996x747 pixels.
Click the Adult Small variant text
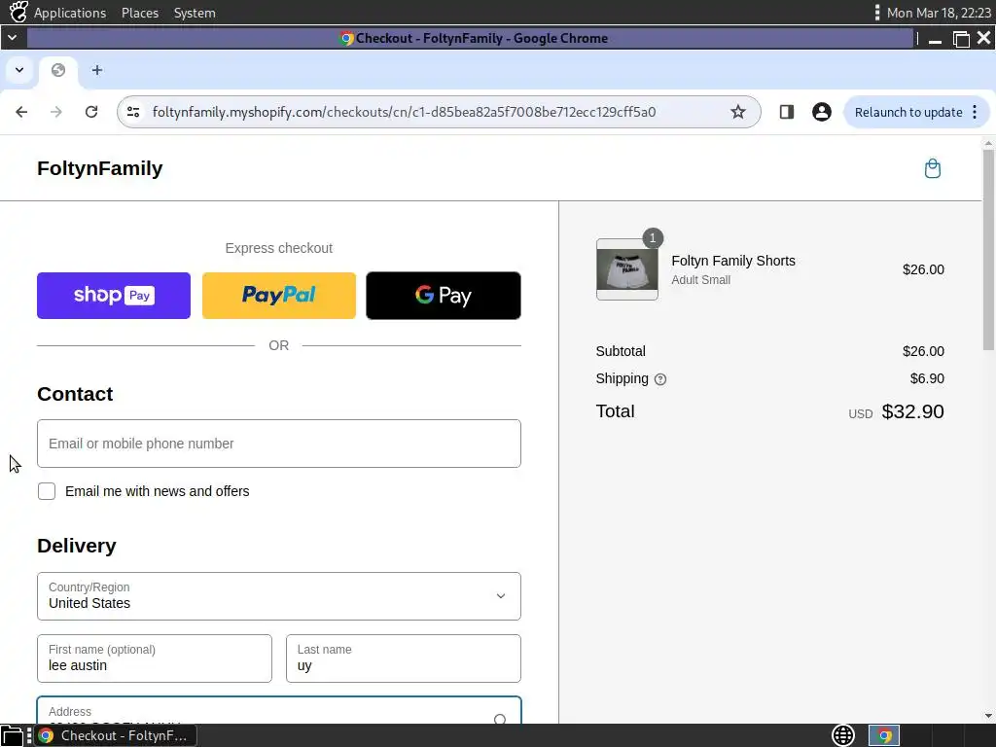(x=700, y=279)
